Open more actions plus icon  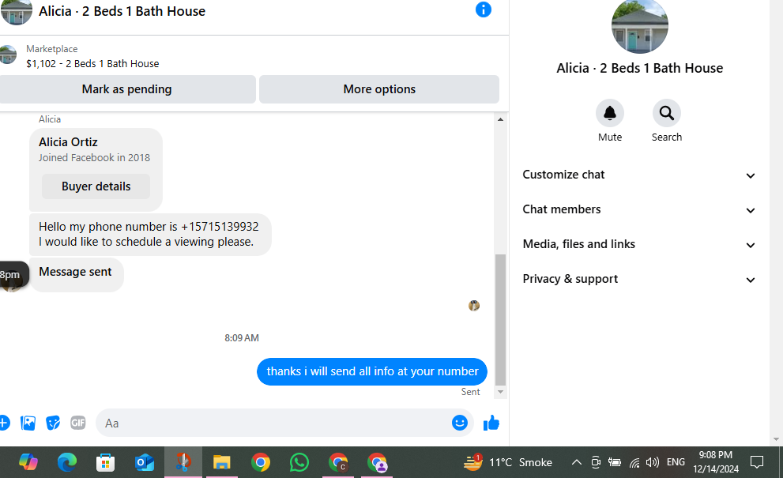[x=4, y=423]
